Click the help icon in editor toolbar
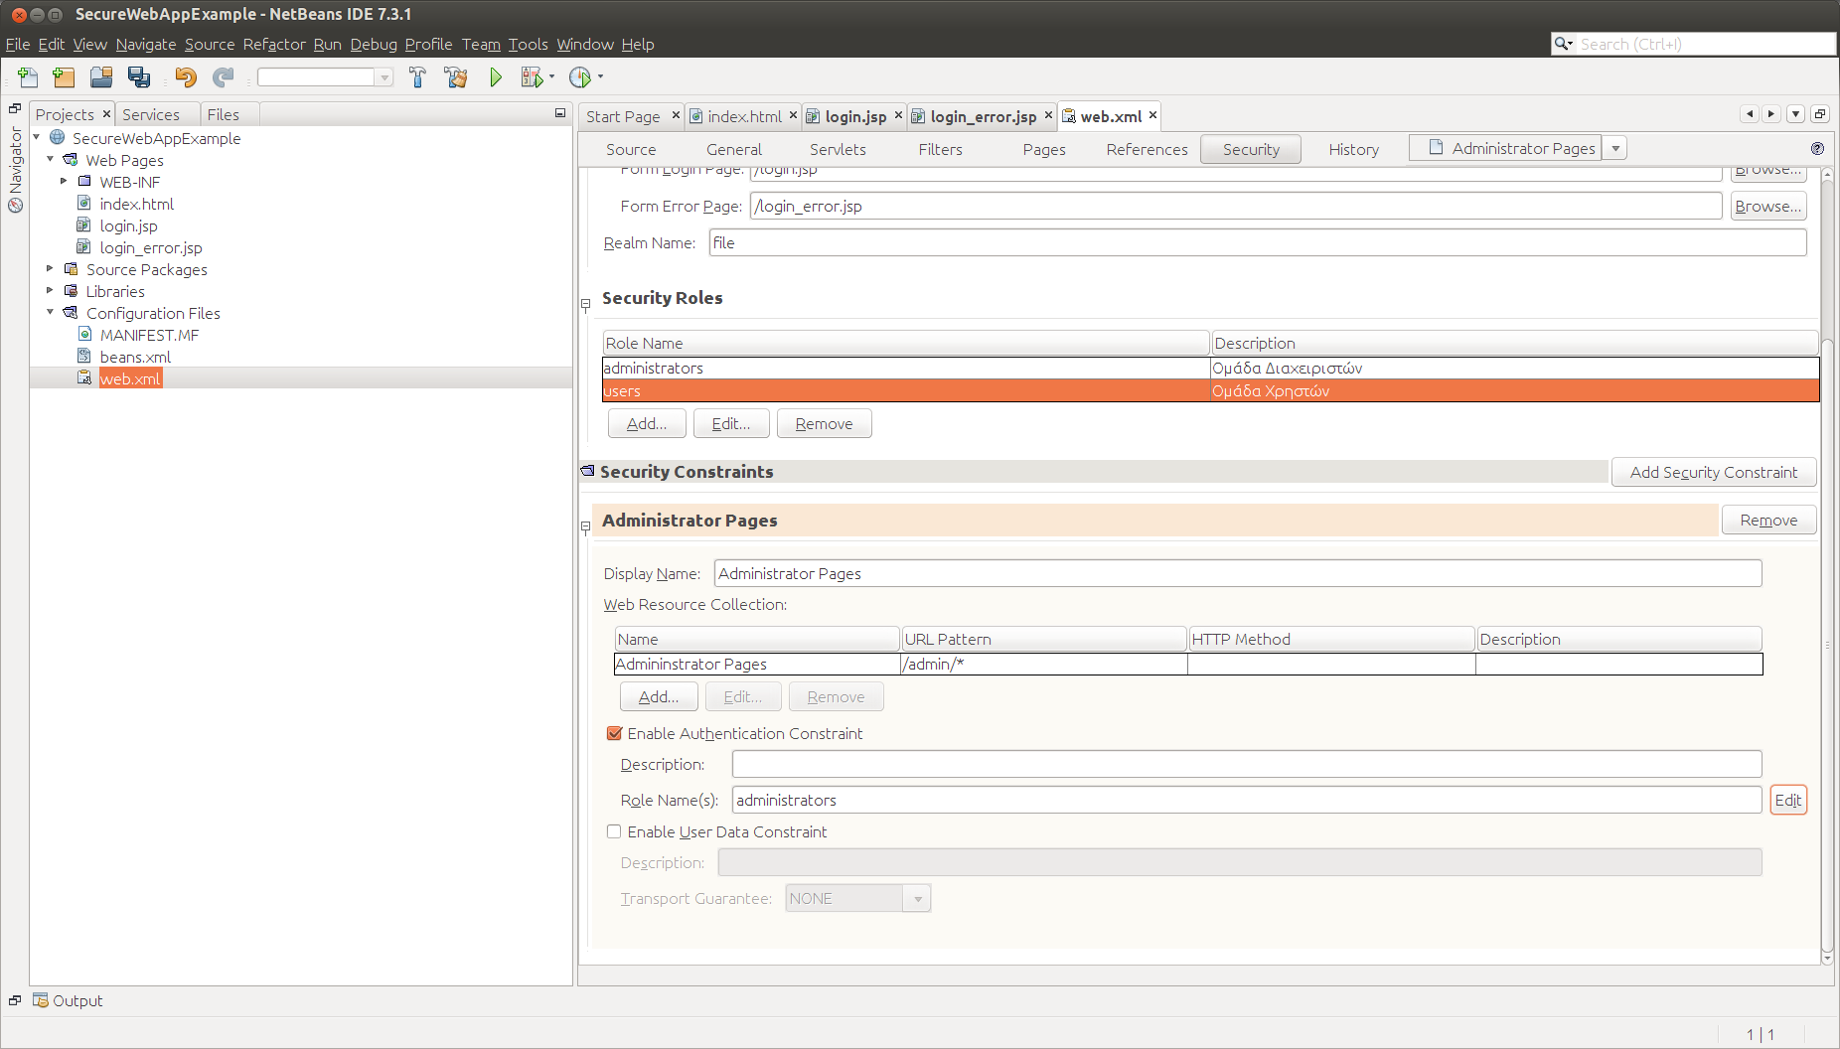 pyautogui.click(x=1817, y=149)
